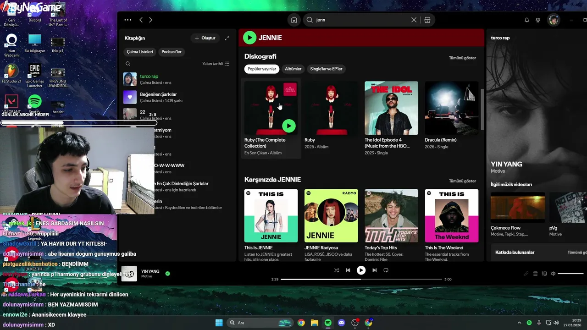
Task: Select the Popüler yayınlar tab
Action: pos(262,69)
